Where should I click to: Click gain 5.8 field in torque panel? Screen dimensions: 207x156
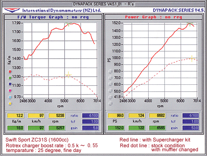click(x=90, y=128)
